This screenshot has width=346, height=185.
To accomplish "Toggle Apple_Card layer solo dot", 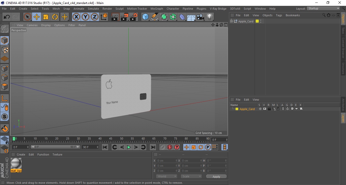I will (260, 109).
